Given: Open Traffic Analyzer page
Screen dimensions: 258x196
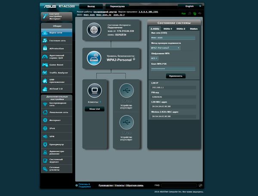Looking at the screenshot, I should [x=56, y=72].
